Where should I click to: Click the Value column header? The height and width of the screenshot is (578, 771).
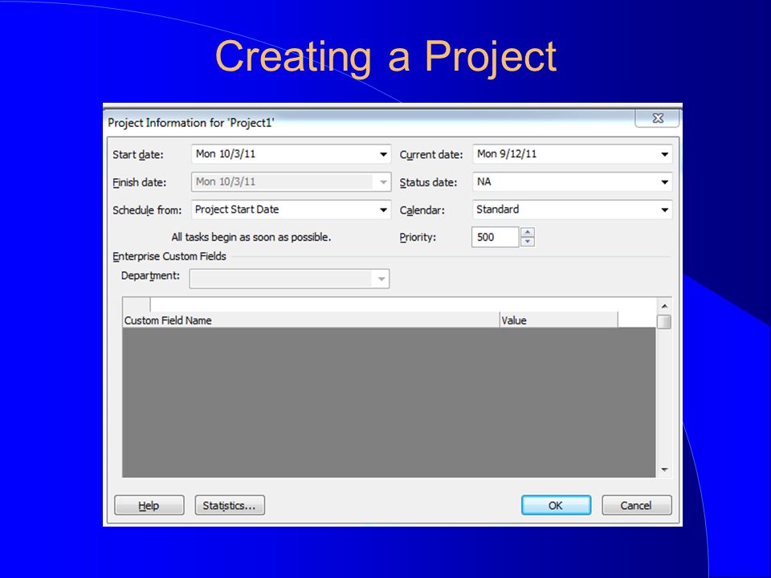(x=559, y=320)
